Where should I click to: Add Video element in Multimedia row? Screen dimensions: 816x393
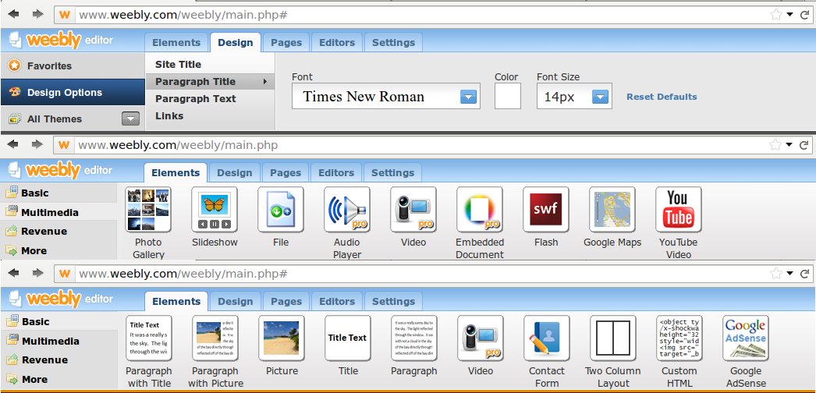point(413,210)
